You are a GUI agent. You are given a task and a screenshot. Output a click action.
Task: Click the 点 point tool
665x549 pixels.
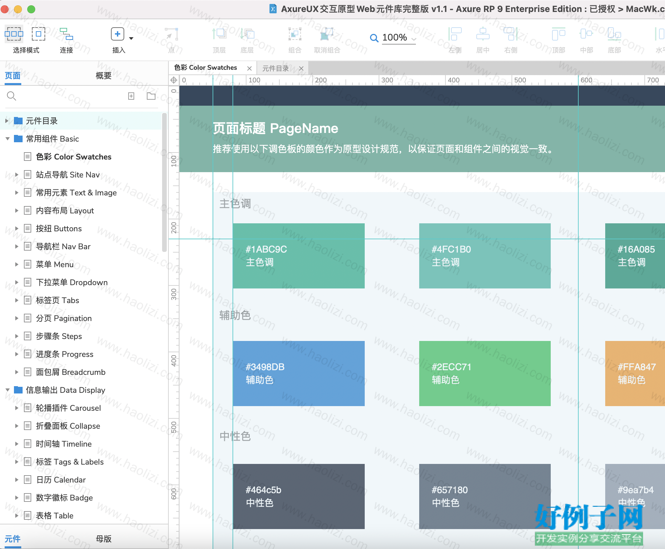point(171,34)
